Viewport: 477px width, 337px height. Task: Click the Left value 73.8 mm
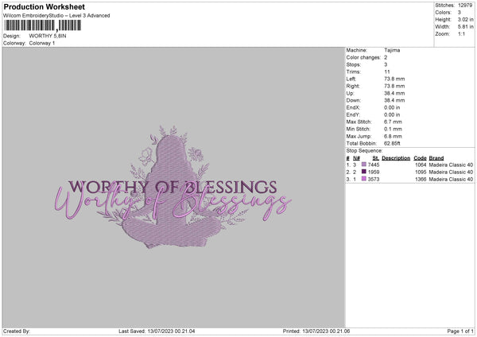coord(394,79)
